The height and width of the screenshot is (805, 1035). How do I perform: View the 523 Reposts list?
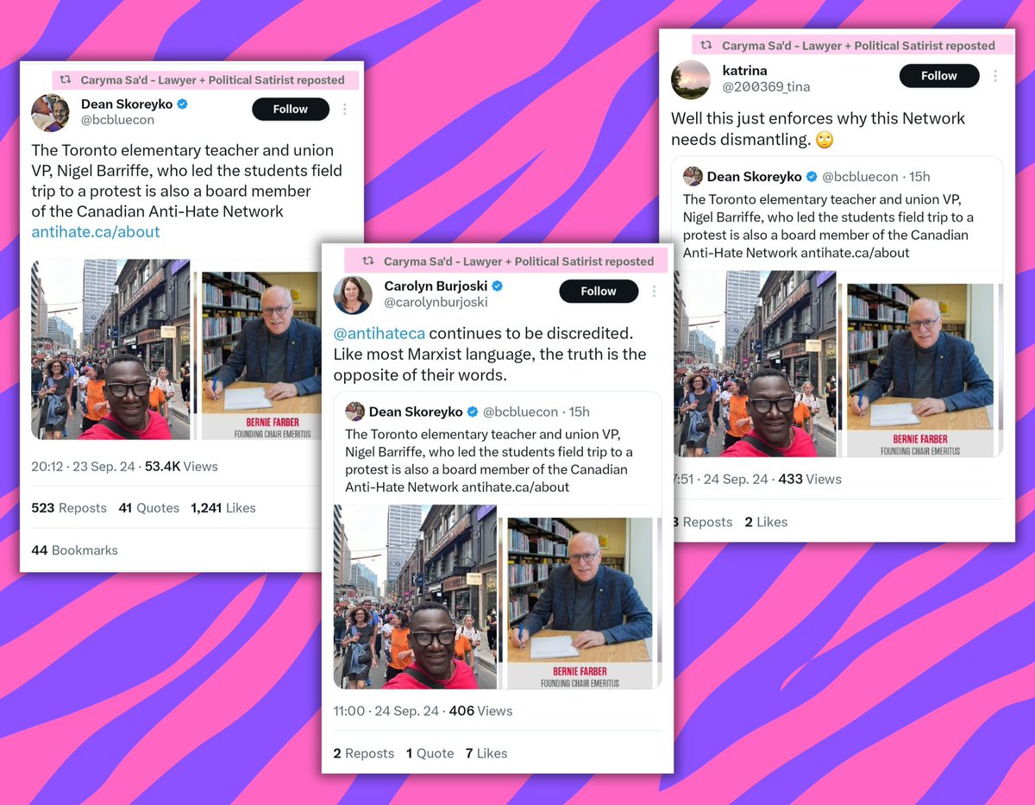(x=69, y=508)
